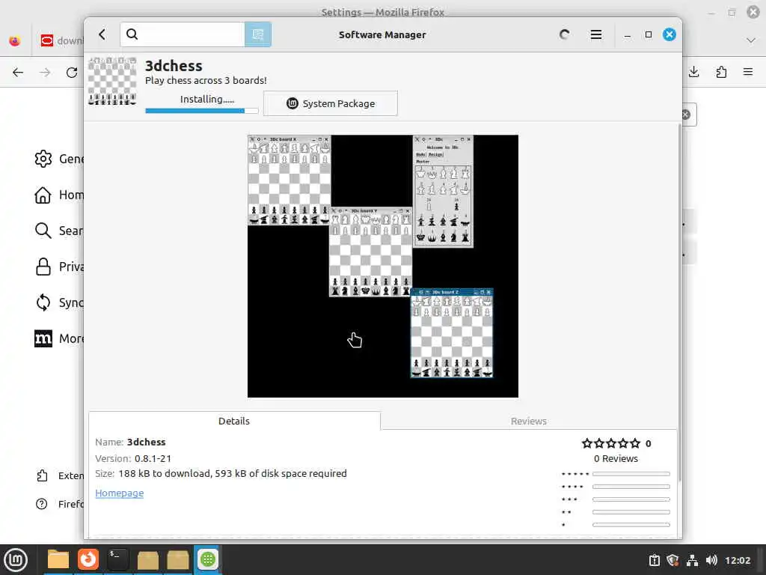This screenshot has height=575, width=766.
Task: Open Firefox Home settings house icon
Action: 43,195
